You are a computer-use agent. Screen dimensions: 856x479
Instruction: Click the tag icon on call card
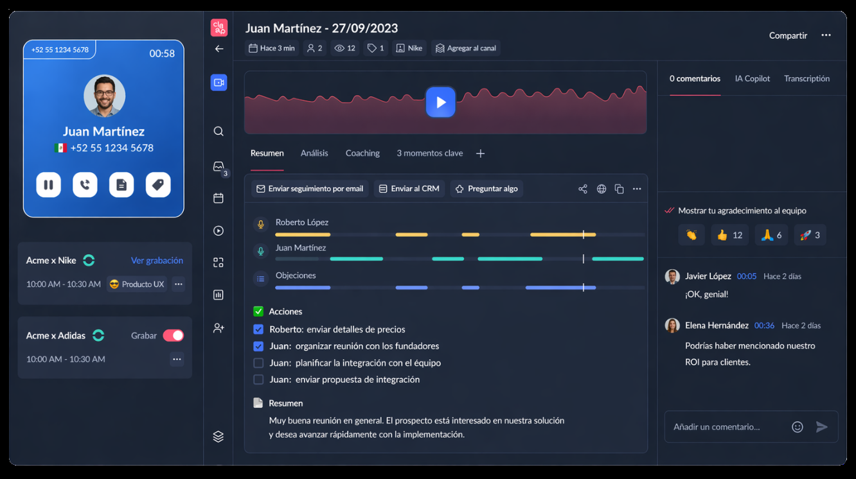pyautogui.click(x=158, y=185)
